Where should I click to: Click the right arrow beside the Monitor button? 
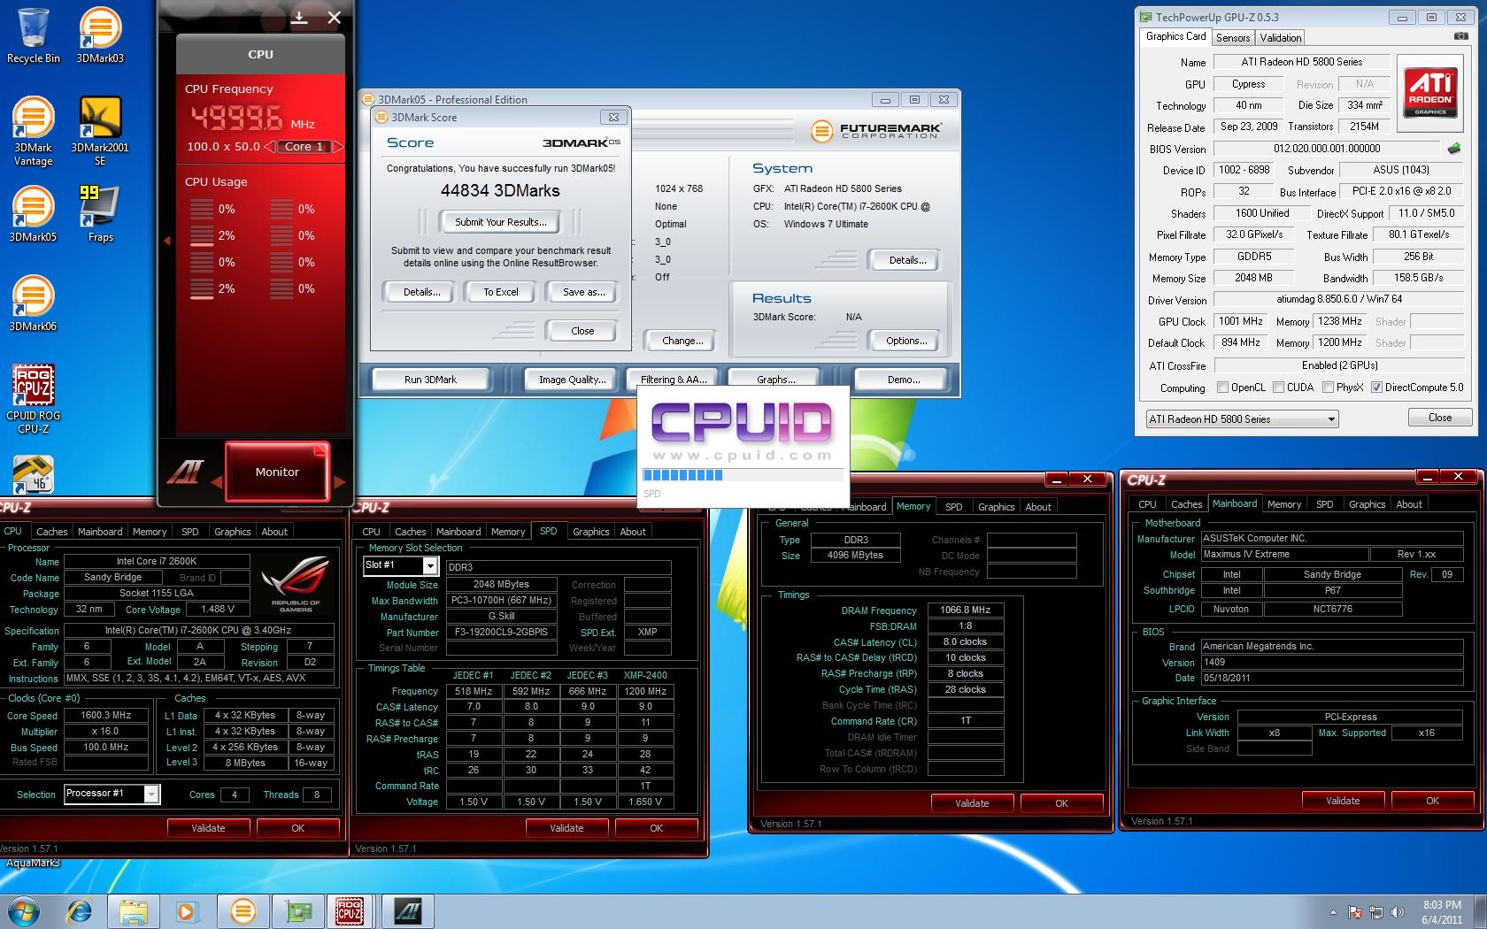click(338, 482)
